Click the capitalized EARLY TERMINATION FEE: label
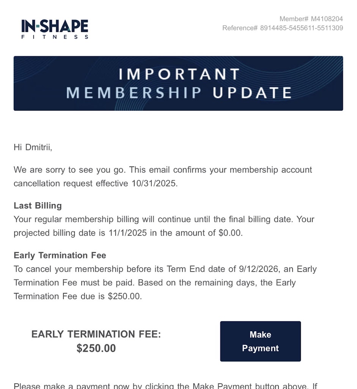Viewport: 357px width, 389px height. pos(96,334)
